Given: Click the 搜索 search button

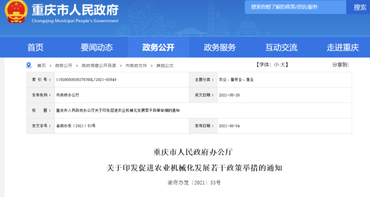Looking at the screenshot, I should 360,7.
